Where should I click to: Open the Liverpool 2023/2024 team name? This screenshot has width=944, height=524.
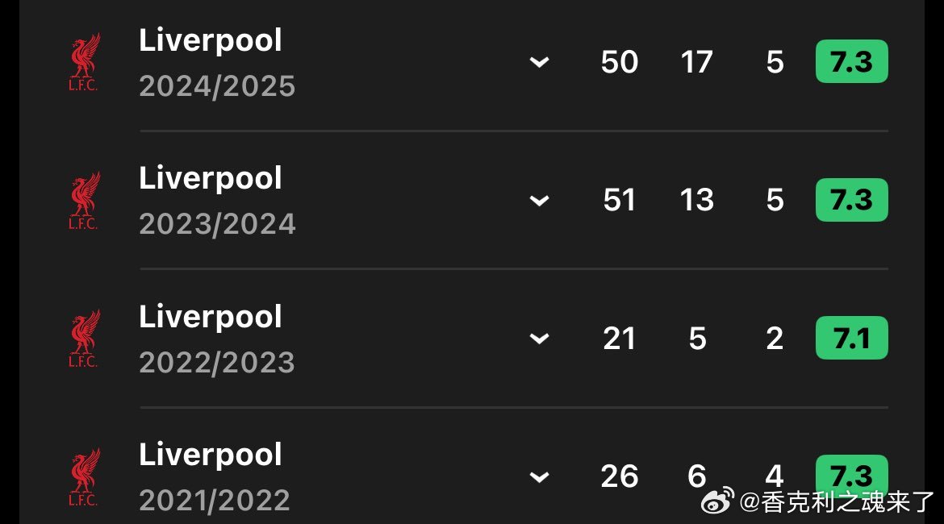(210, 178)
